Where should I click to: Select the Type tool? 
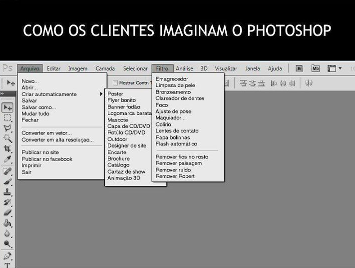(x=7, y=265)
